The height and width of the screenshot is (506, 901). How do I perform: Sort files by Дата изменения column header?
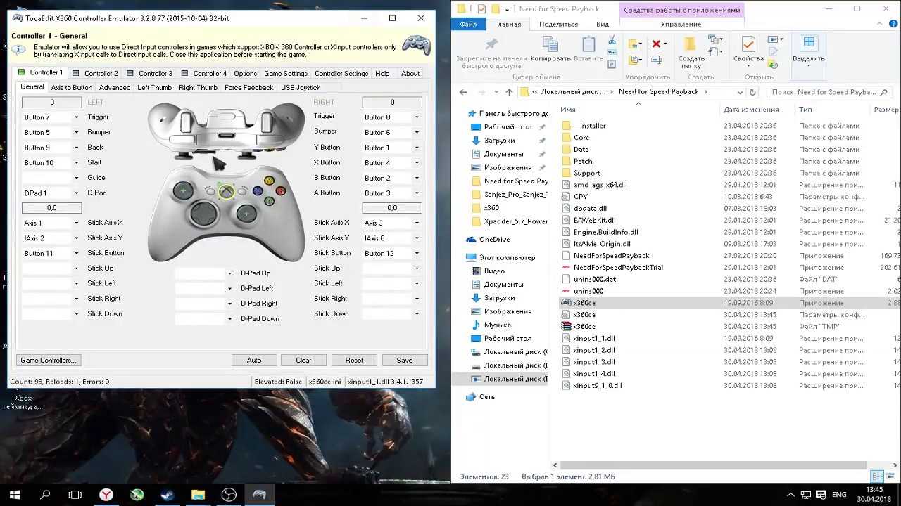tap(751, 110)
